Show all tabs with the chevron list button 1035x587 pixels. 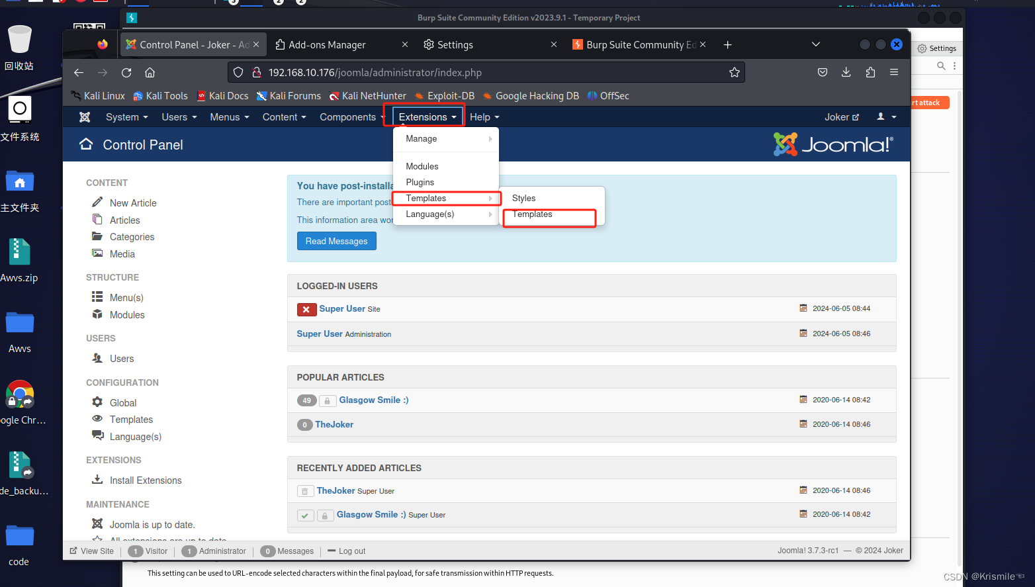[816, 45]
